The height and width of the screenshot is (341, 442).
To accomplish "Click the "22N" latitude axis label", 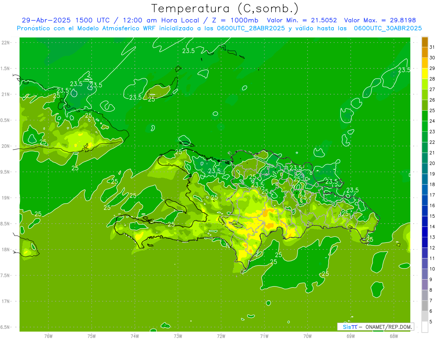I will [x=6, y=43].
